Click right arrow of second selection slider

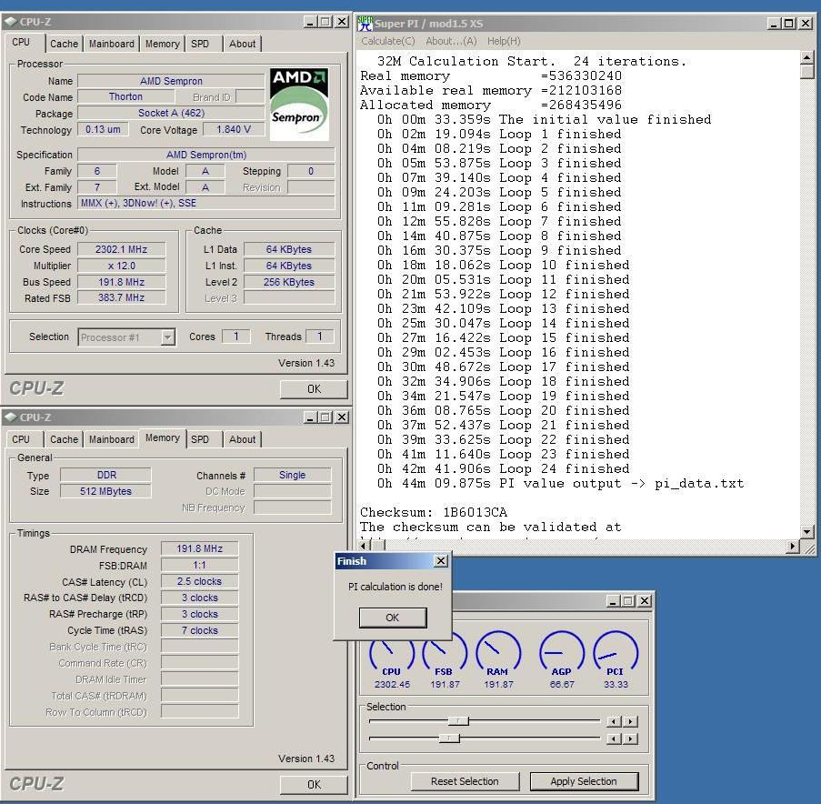tap(631, 739)
